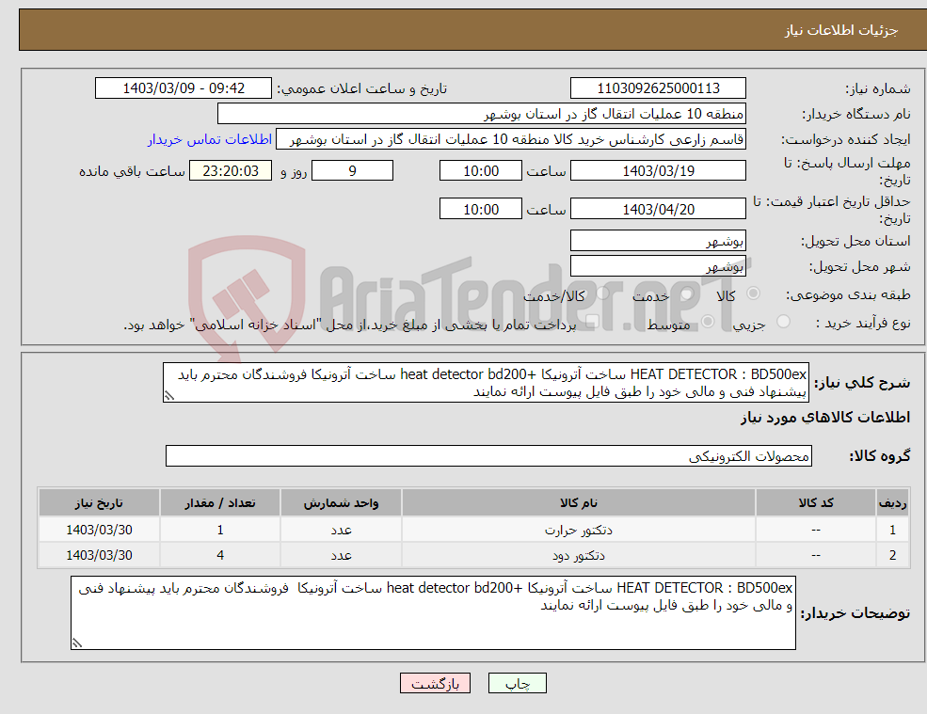
Task: Click the تعداد / مقدار column header
Action: (x=220, y=502)
